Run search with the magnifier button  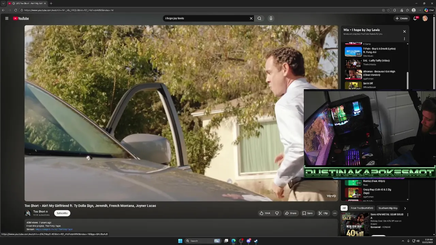[259, 18]
